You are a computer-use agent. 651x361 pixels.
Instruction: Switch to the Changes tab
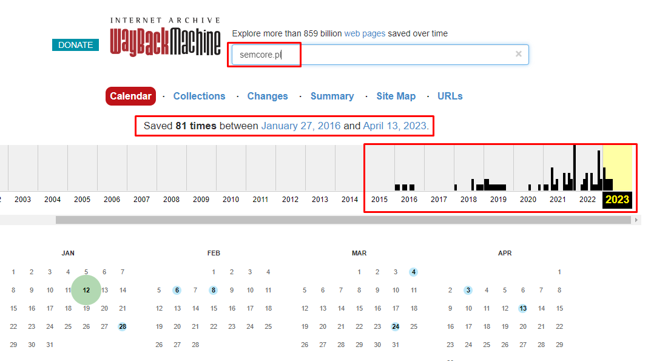pos(268,96)
